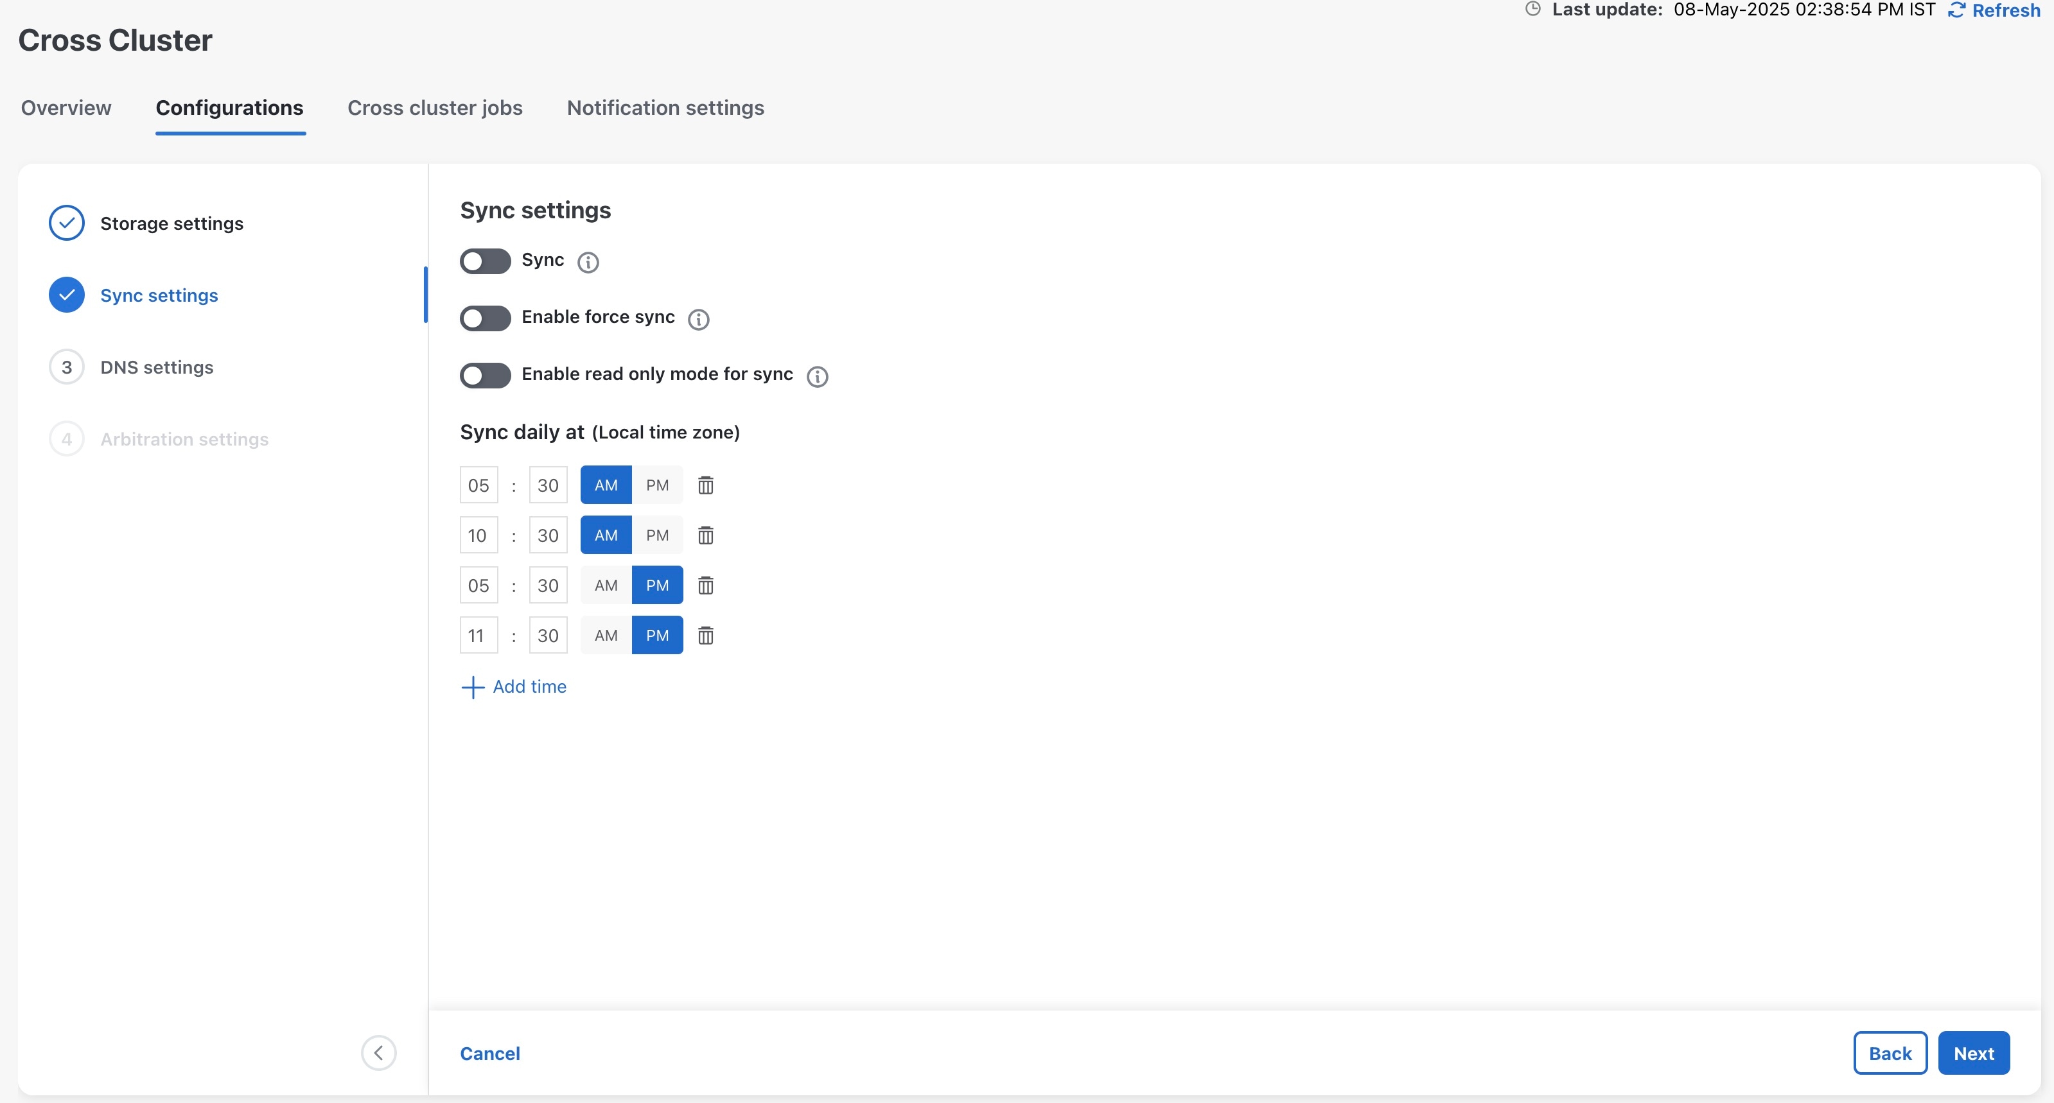The height and width of the screenshot is (1103, 2054).
Task: Select Sync settings step label
Action: (x=159, y=295)
